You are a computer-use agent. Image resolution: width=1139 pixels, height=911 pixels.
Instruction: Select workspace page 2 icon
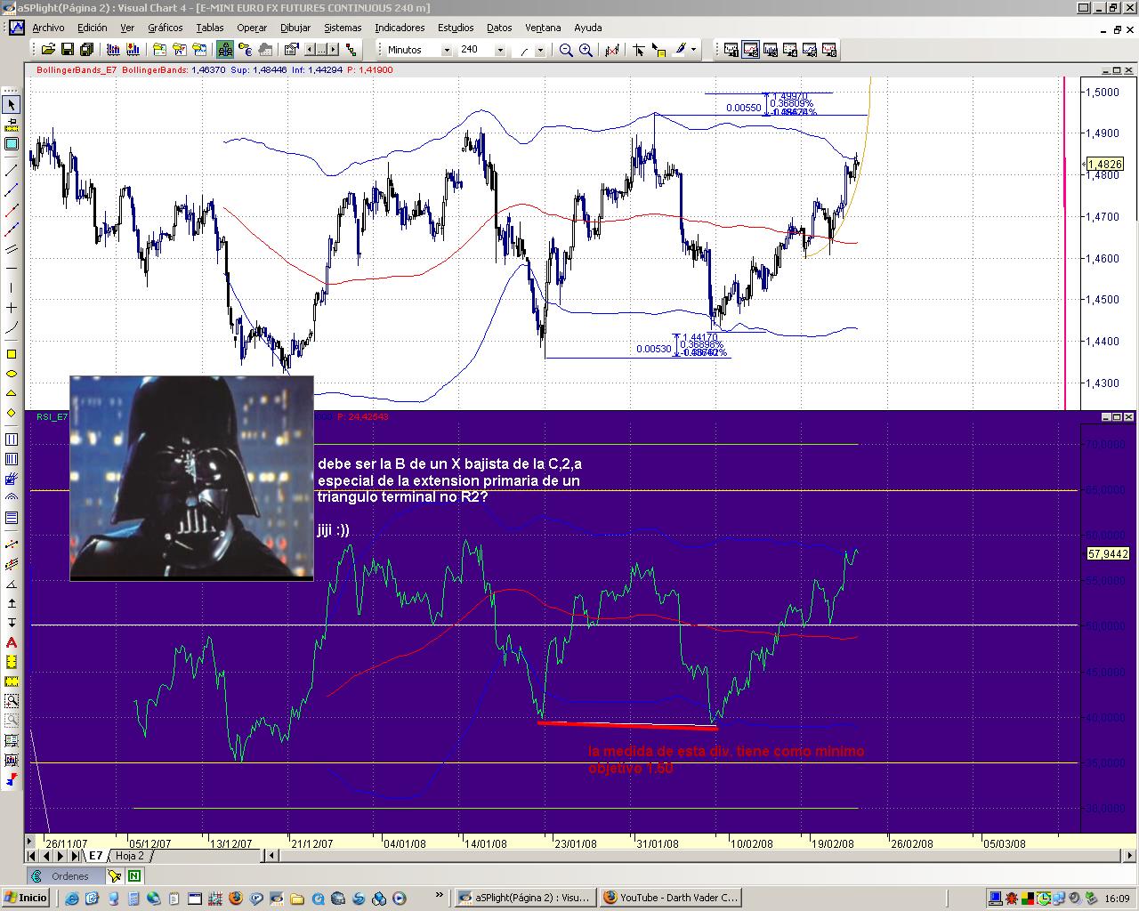click(x=751, y=50)
